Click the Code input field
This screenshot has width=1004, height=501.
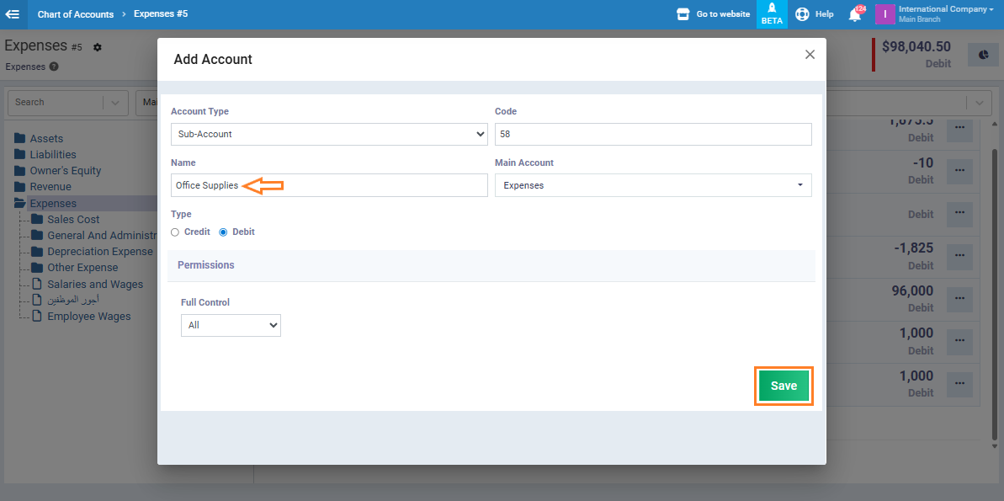652,134
